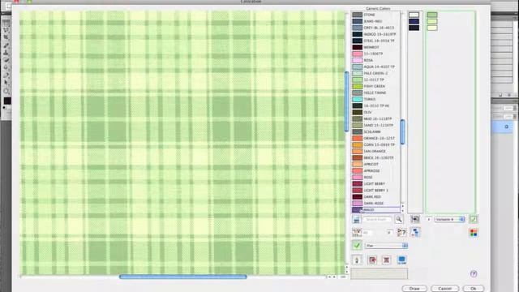The width and height of the screenshot is (519, 292).
Task: Click the blue monitor icon
Action: [401, 260]
